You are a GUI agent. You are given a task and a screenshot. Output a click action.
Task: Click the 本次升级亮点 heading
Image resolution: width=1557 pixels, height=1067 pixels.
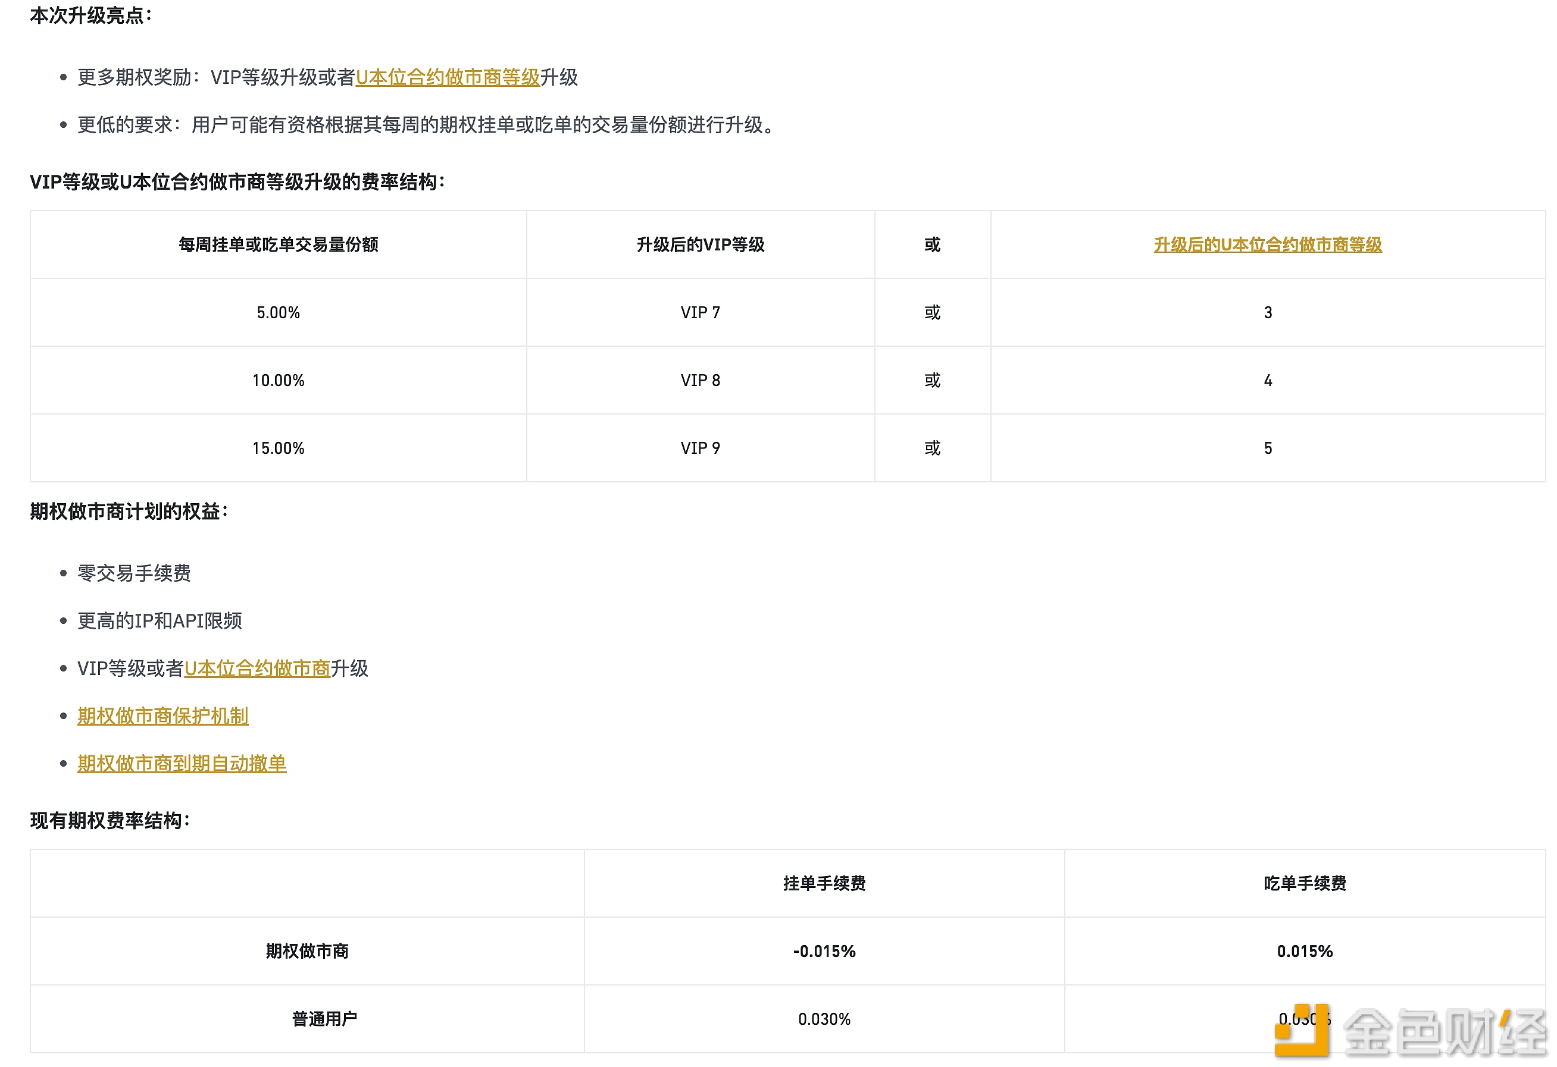(x=91, y=15)
